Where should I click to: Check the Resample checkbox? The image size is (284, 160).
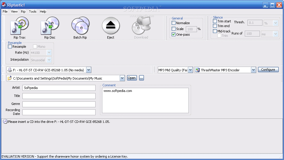click(x=10, y=46)
